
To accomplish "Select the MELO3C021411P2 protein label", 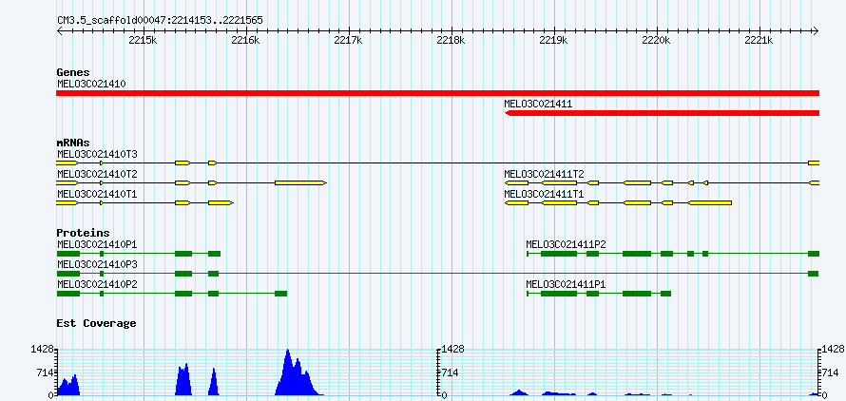I will pos(566,245).
